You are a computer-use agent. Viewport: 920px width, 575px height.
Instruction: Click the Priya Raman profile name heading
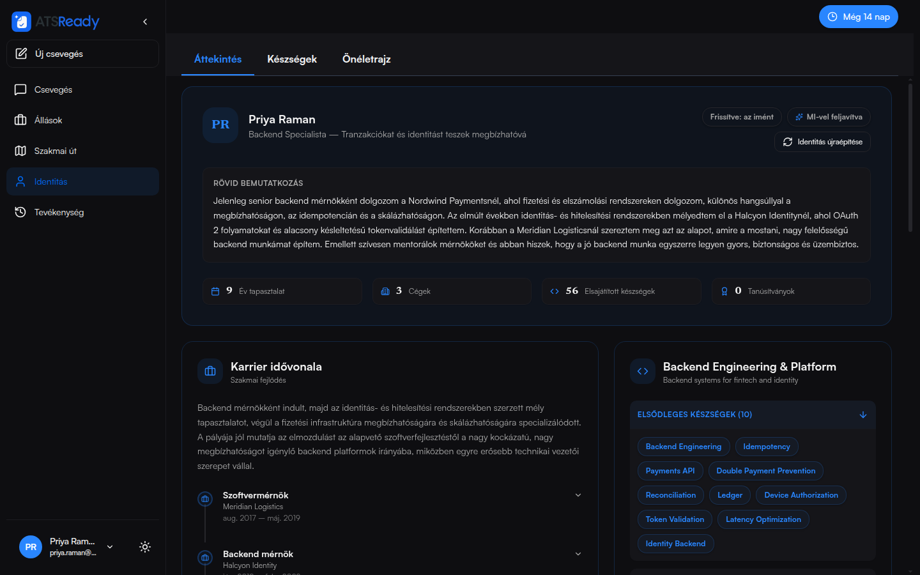coord(282,119)
